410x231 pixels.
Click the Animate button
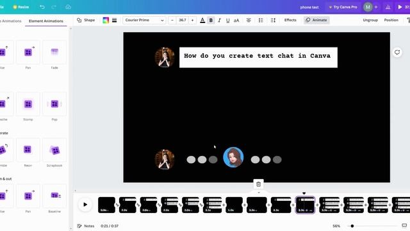[316, 20]
